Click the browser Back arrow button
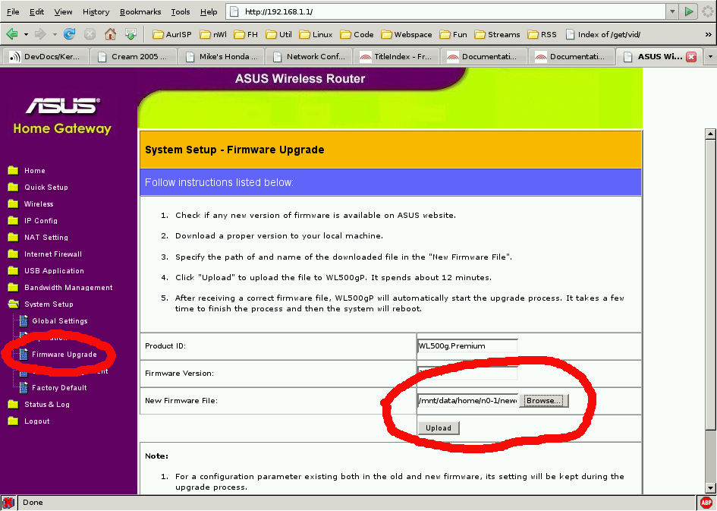This screenshot has height=511, width=717. click(12, 34)
